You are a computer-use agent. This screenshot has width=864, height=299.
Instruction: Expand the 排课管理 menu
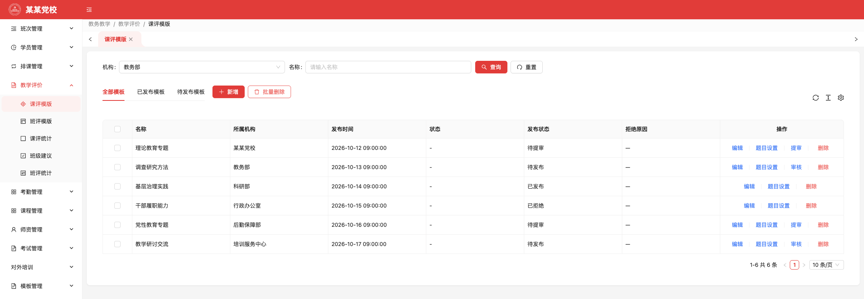tap(41, 66)
